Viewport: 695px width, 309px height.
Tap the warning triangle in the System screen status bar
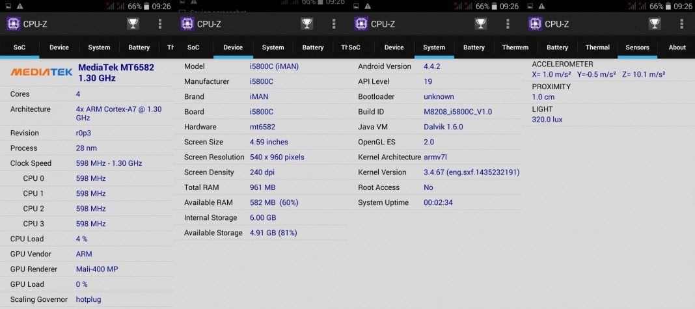click(x=368, y=7)
